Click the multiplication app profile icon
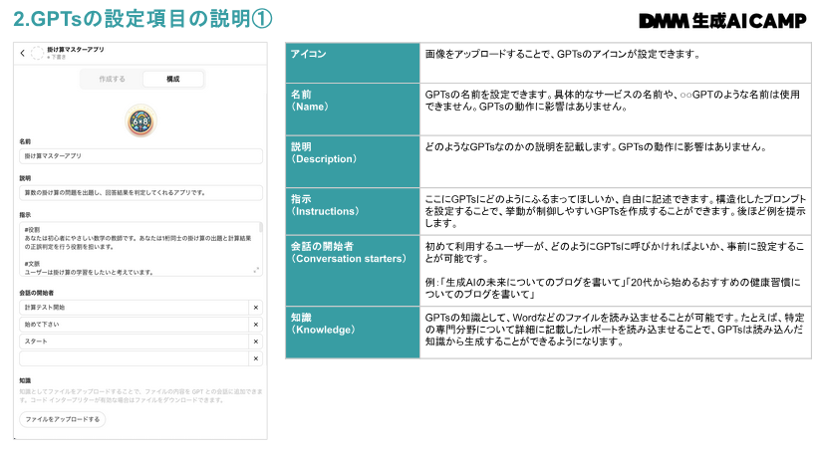The width and height of the screenshot is (819, 456). 140,121
